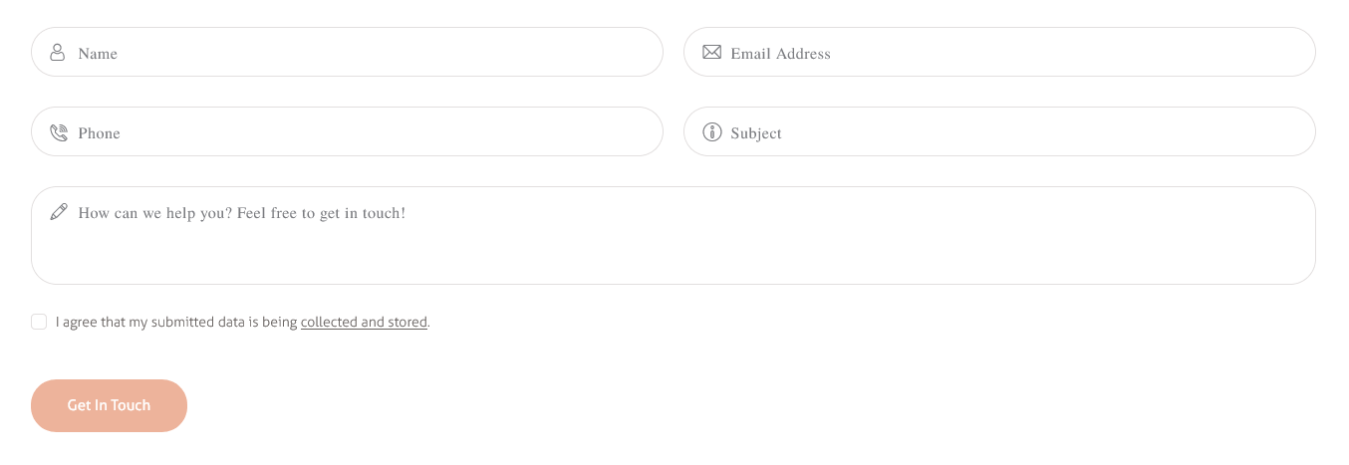Click the info circle icon beside Subject

tap(711, 131)
